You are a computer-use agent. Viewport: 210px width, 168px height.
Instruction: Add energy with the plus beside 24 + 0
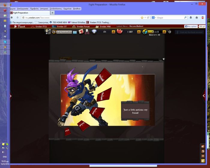(x=164, y=32)
